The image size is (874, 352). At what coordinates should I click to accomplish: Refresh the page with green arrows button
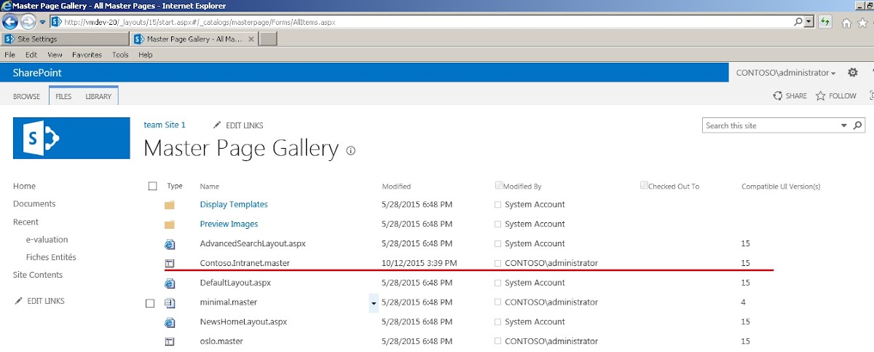click(825, 22)
